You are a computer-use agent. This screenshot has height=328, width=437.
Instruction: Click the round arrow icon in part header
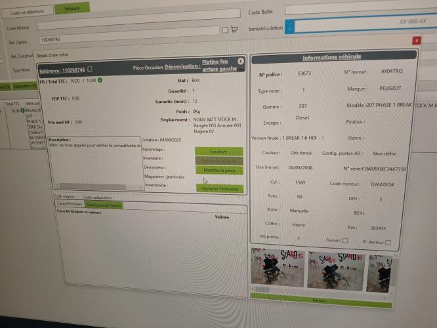(241, 61)
